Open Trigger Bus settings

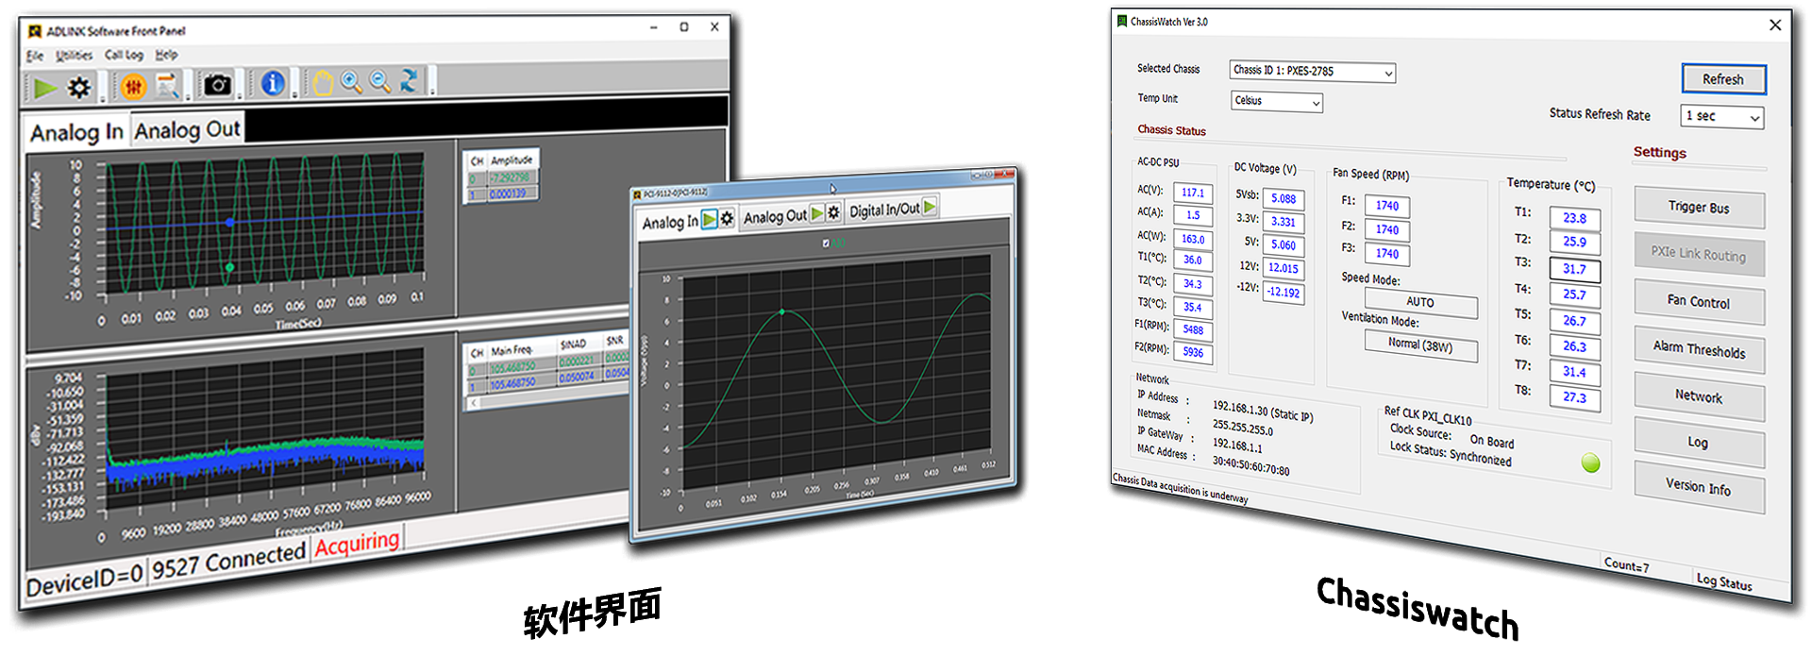[1699, 208]
